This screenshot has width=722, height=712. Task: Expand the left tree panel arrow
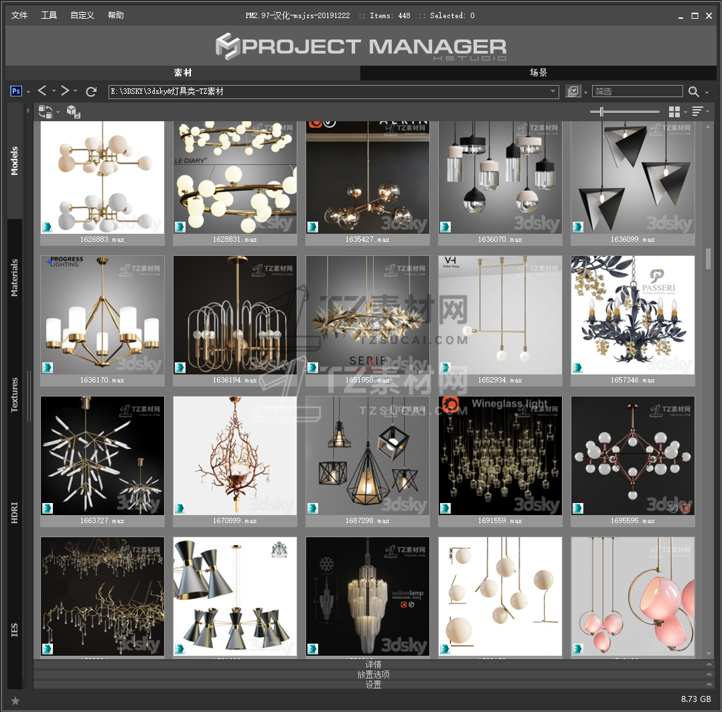coord(27,111)
